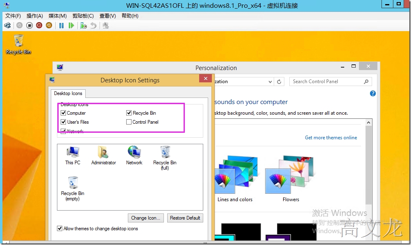Click the themes list scrollbar thumb

point(368,165)
